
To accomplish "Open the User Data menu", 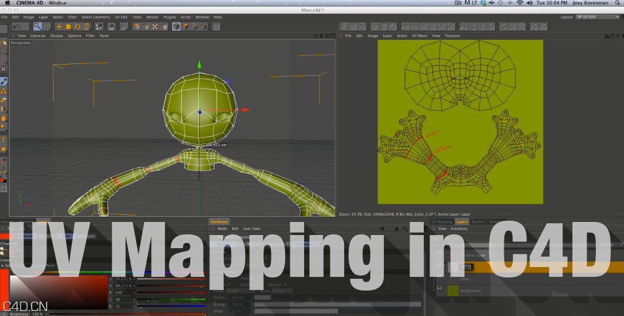I will pos(252,229).
